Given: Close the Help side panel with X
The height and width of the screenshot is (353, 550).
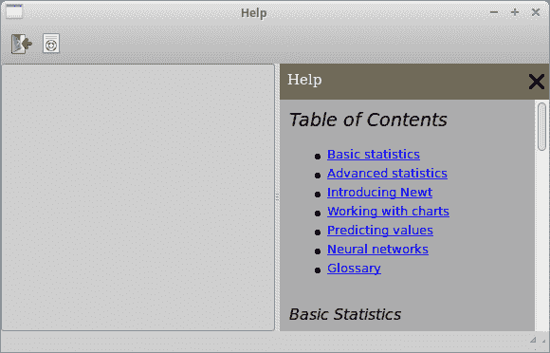Looking at the screenshot, I should tap(537, 82).
